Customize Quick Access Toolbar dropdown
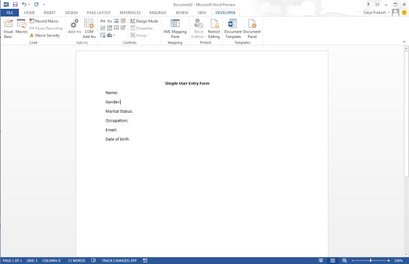409x264 pixels. coord(44,4)
